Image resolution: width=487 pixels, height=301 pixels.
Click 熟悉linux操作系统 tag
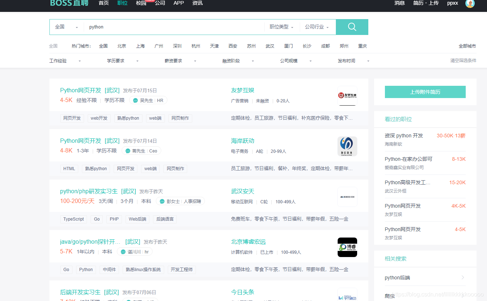click(x=143, y=270)
